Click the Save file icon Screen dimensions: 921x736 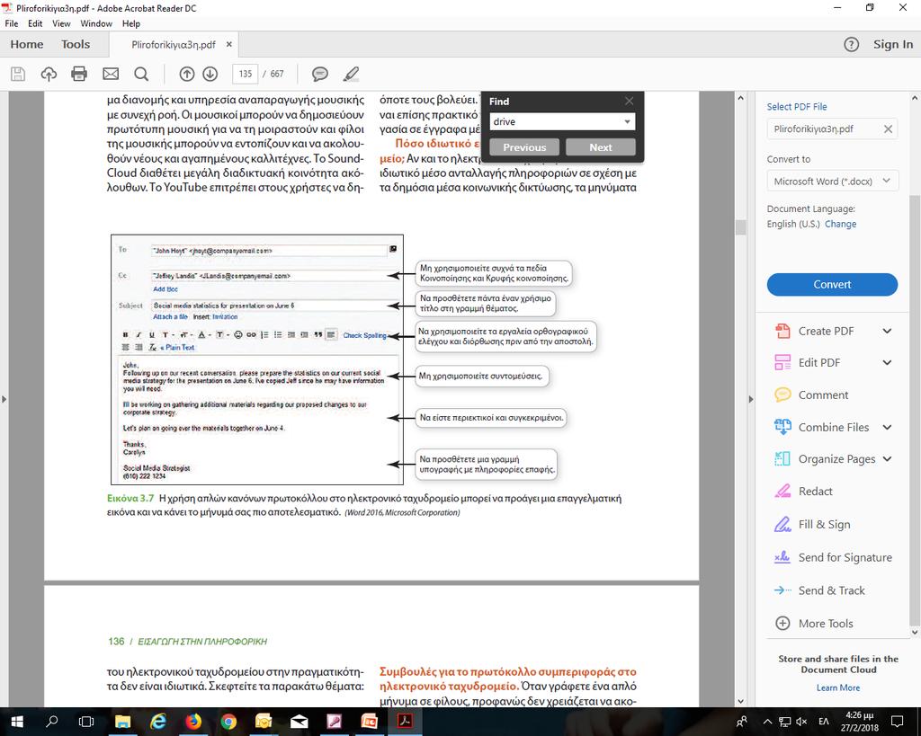18,74
